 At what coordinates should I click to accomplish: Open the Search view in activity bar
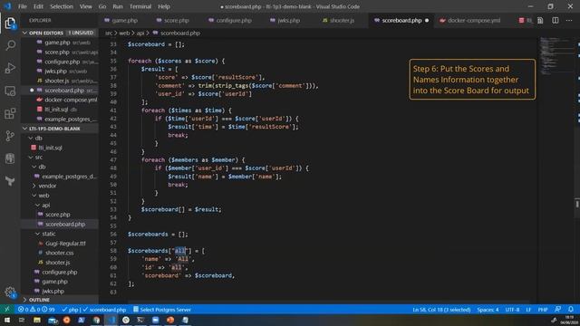[10, 45]
